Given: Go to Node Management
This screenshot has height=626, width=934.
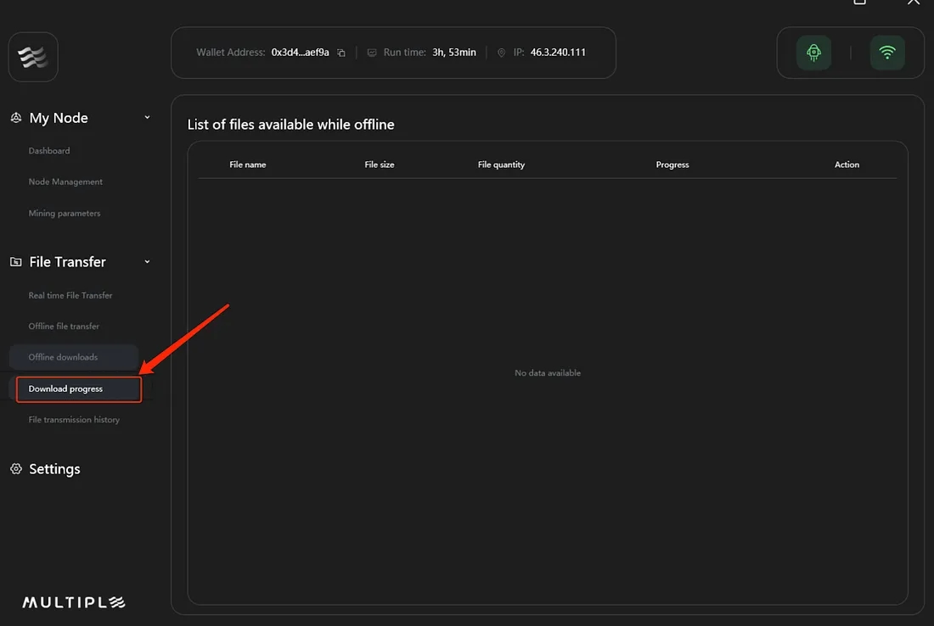Looking at the screenshot, I should point(65,182).
